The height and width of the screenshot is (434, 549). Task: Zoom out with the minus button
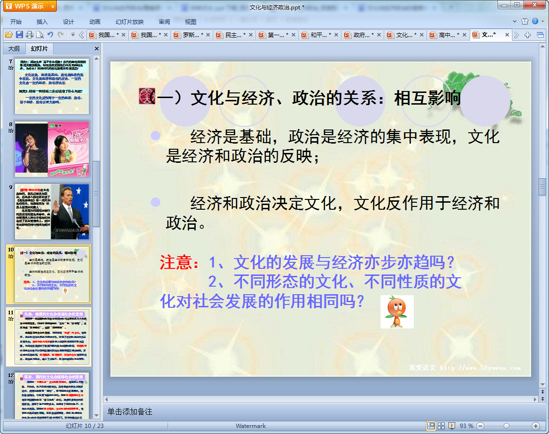(481, 426)
